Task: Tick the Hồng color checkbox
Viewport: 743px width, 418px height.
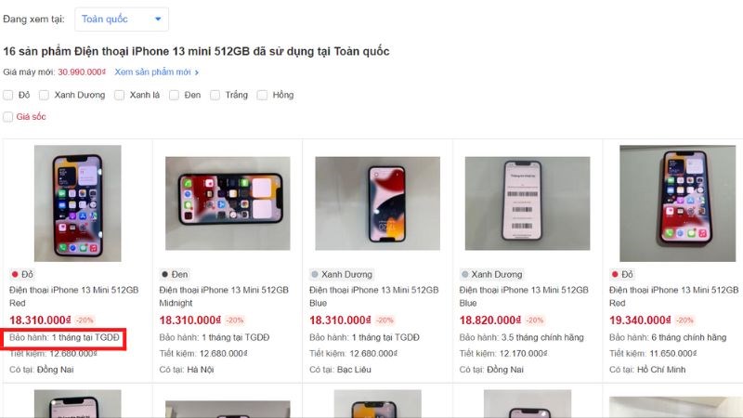Action: coord(263,95)
